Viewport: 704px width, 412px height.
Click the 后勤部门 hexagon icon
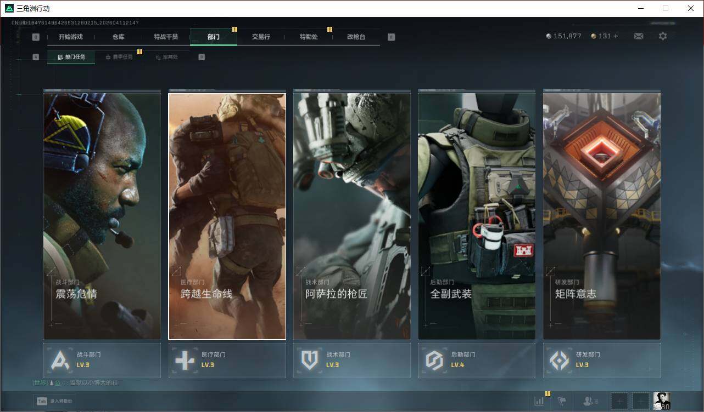click(434, 360)
